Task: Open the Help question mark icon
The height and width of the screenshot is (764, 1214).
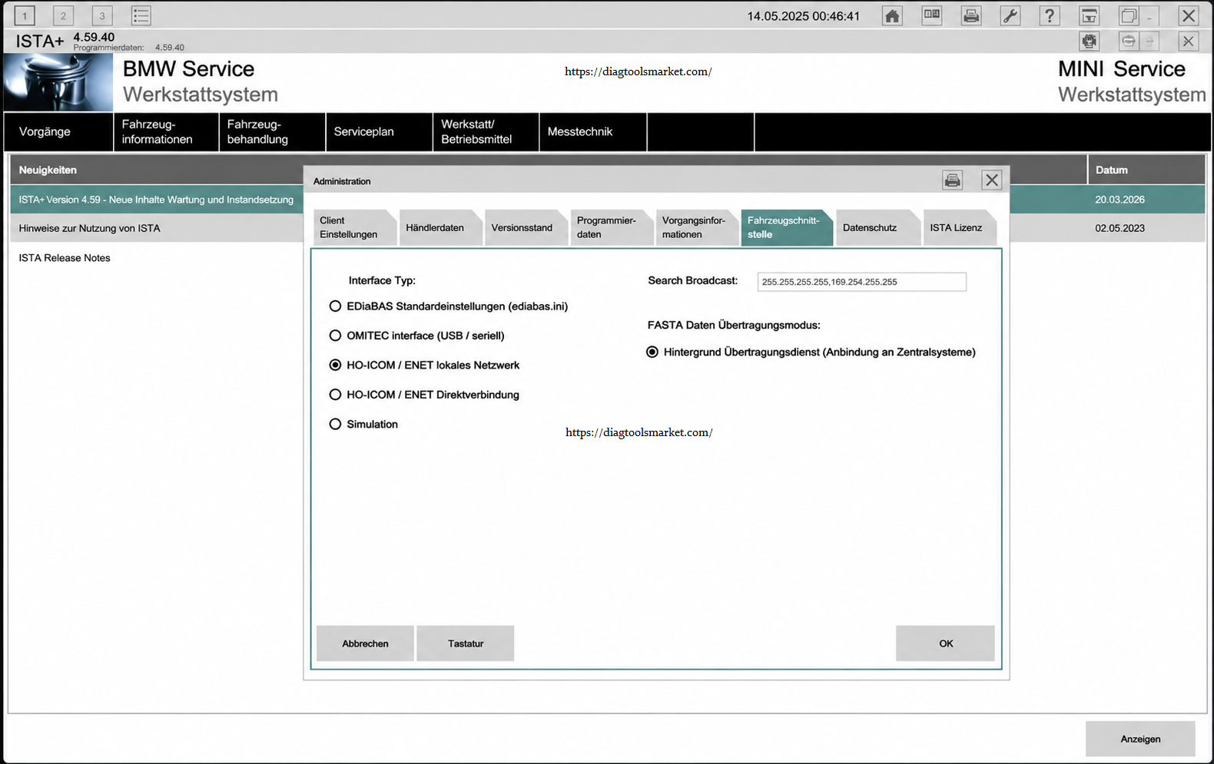Action: (1050, 15)
